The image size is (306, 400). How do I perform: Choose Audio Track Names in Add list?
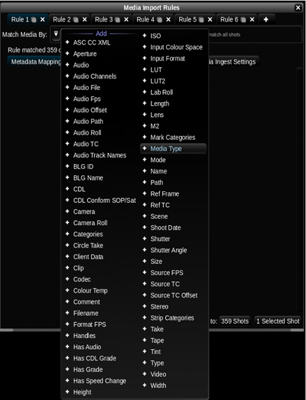(99, 155)
